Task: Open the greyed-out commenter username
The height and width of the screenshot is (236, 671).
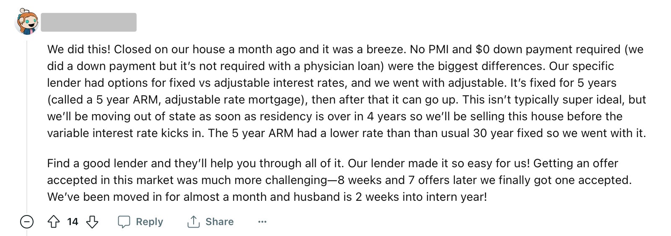Action: pos(88,22)
